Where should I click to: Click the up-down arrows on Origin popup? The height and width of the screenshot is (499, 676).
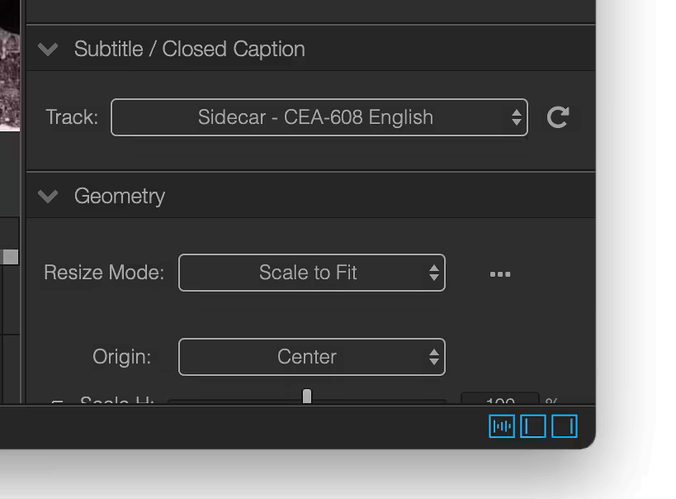(x=434, y=357)
